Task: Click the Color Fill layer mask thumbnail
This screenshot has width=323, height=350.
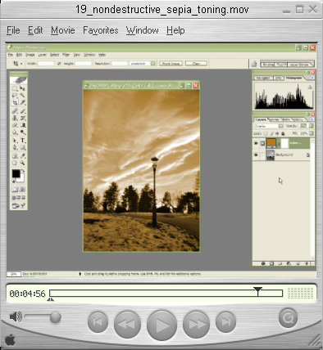Action: tap(284, 143)
